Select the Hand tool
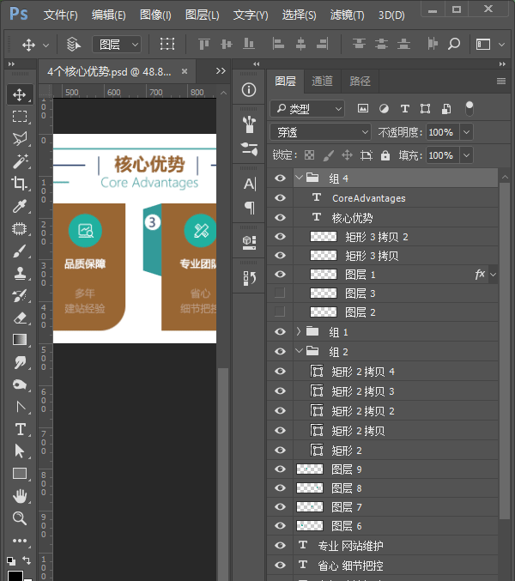 pyautogui.click(x=19, y=496)
